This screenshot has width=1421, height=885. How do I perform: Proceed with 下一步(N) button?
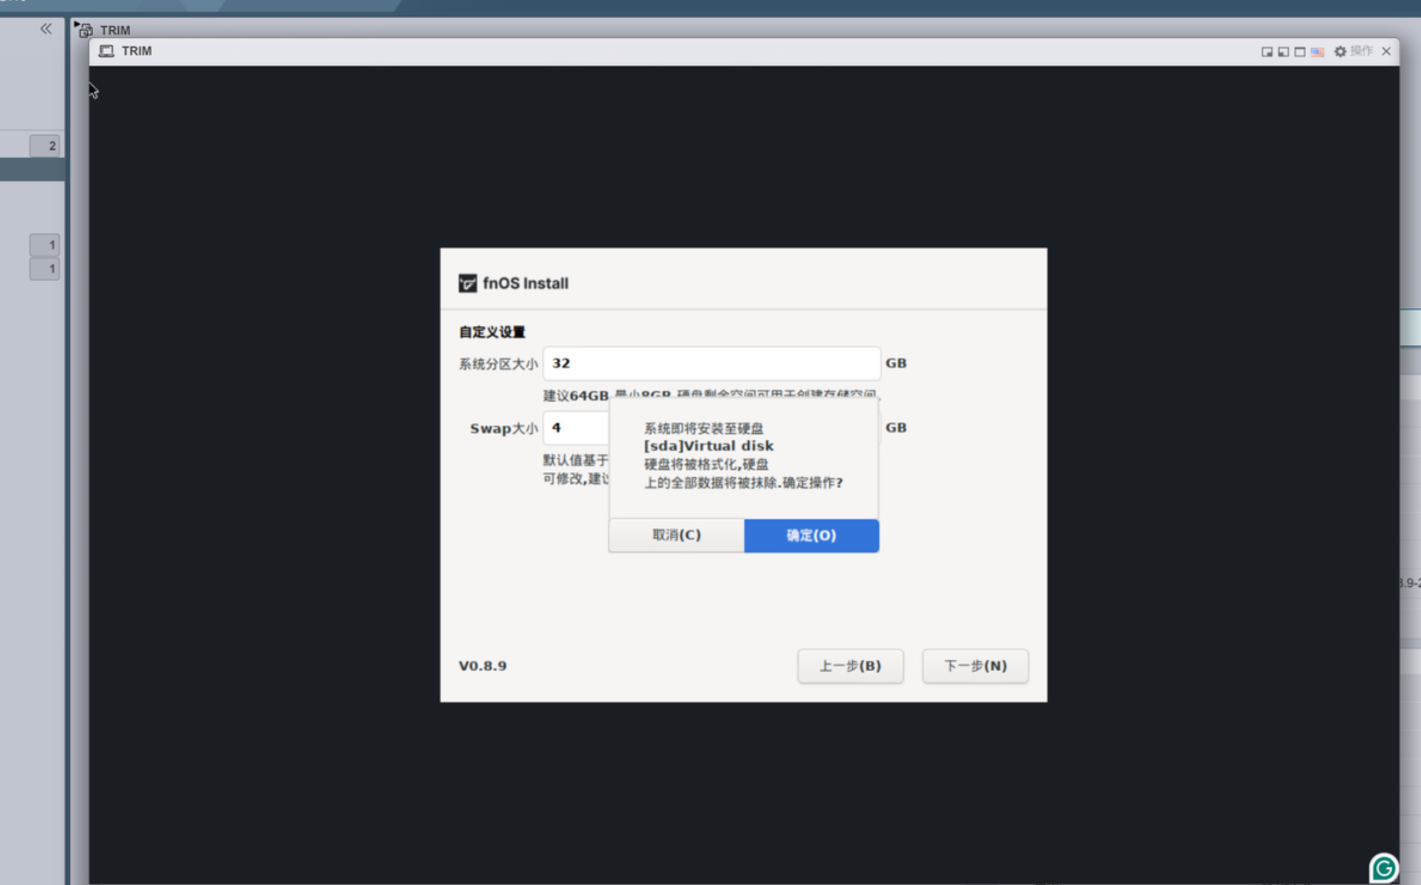[975, 665]
